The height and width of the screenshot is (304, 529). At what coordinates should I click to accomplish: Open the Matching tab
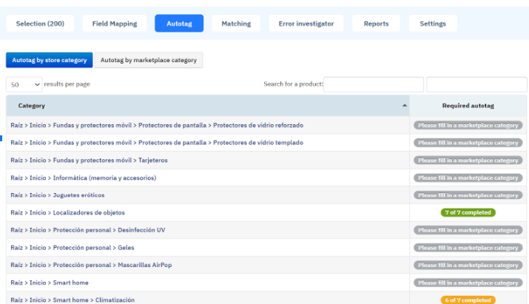[x=236, y=24]
